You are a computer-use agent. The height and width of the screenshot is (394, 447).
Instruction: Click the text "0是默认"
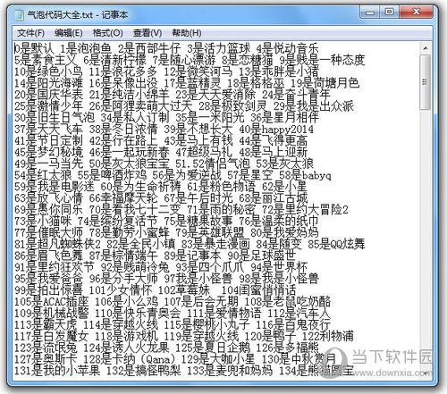(34, 48)
